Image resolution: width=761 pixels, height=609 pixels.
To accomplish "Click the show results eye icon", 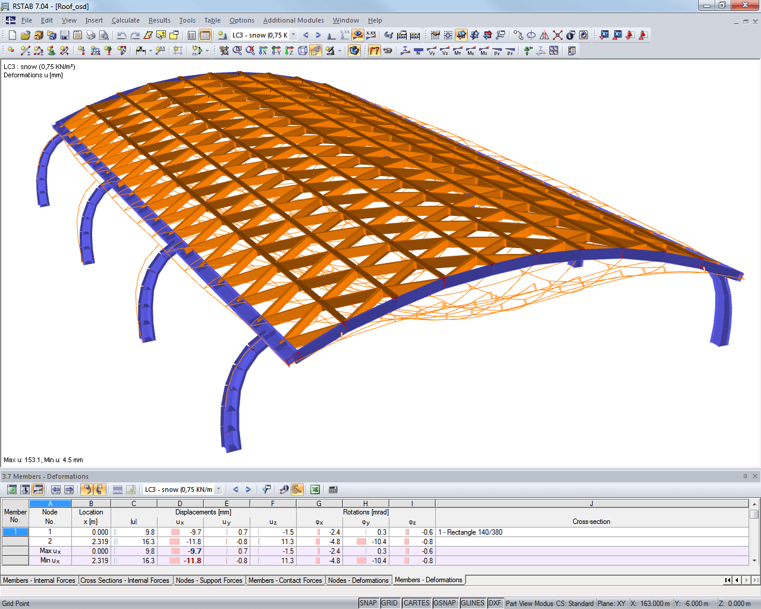I will [x=358, y=35].
